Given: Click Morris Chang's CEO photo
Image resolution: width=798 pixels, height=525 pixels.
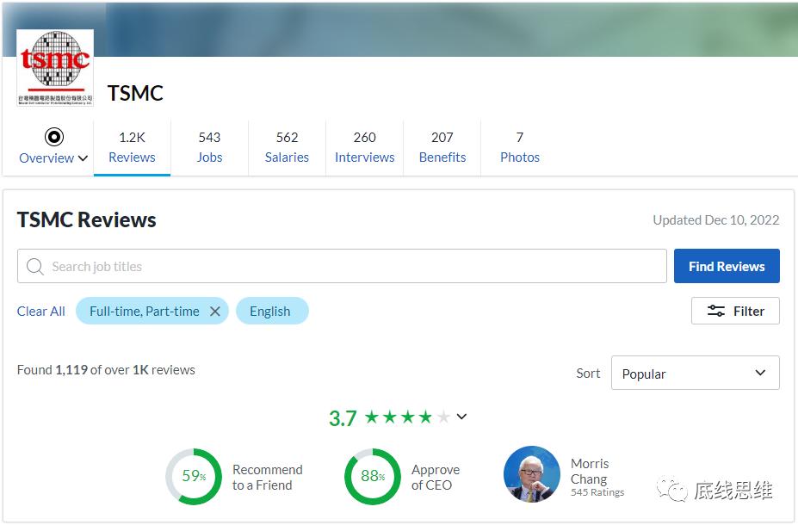Looking at the screenshot, I should tap(532, 474).
